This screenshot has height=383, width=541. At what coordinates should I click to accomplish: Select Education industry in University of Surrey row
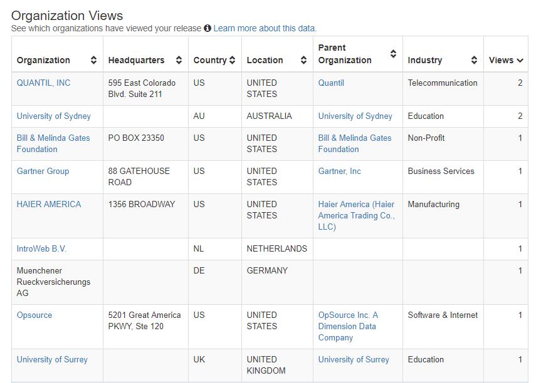pos(443,365)
